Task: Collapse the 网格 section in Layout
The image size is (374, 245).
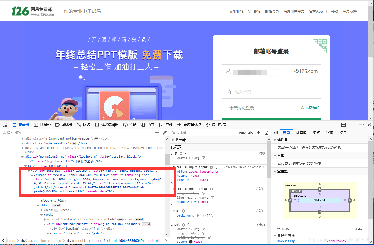Action: coord(275,155)
